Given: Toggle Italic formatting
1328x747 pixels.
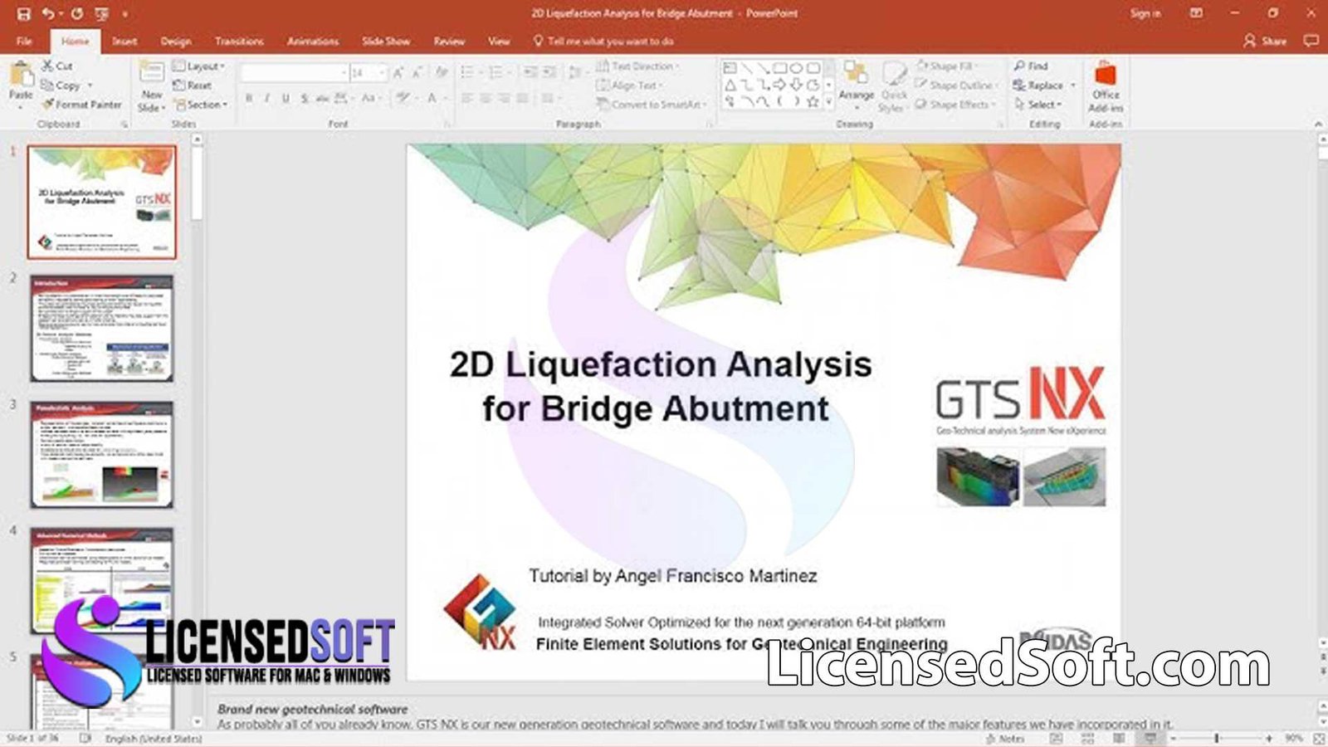Looking at the screenshot, I should 267,98.
